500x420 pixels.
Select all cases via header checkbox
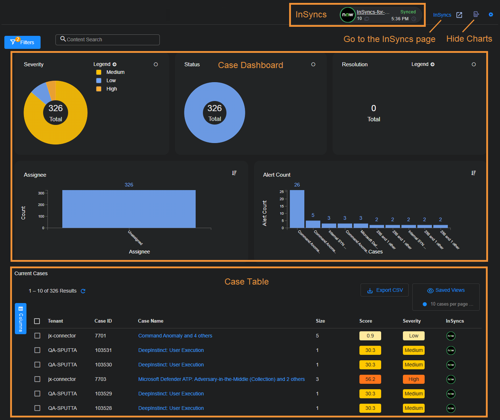pyautogui.click(x=37, y=321)
